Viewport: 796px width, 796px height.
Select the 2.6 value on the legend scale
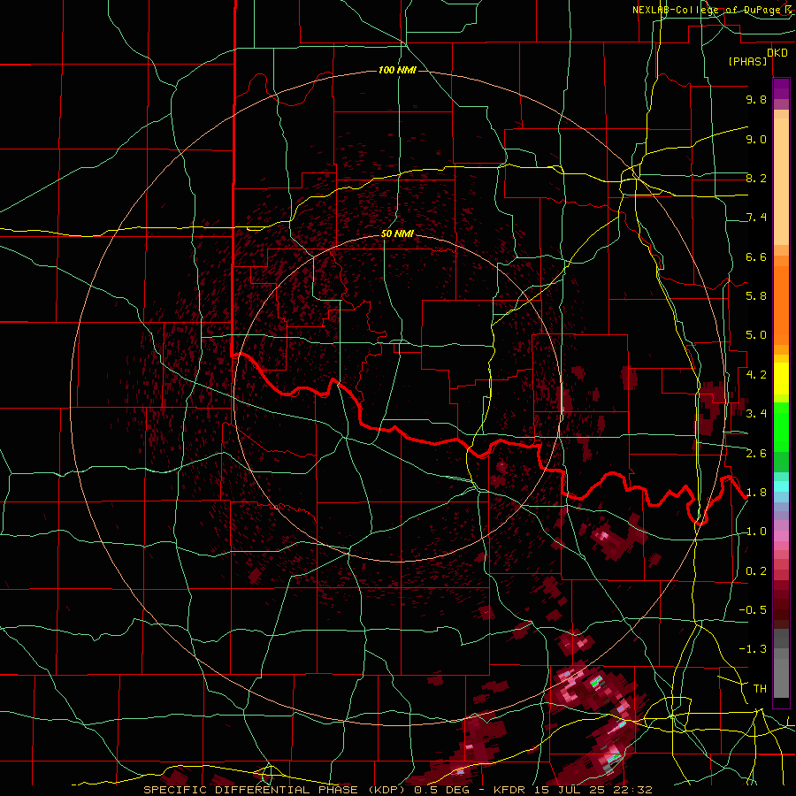[756, 454]
